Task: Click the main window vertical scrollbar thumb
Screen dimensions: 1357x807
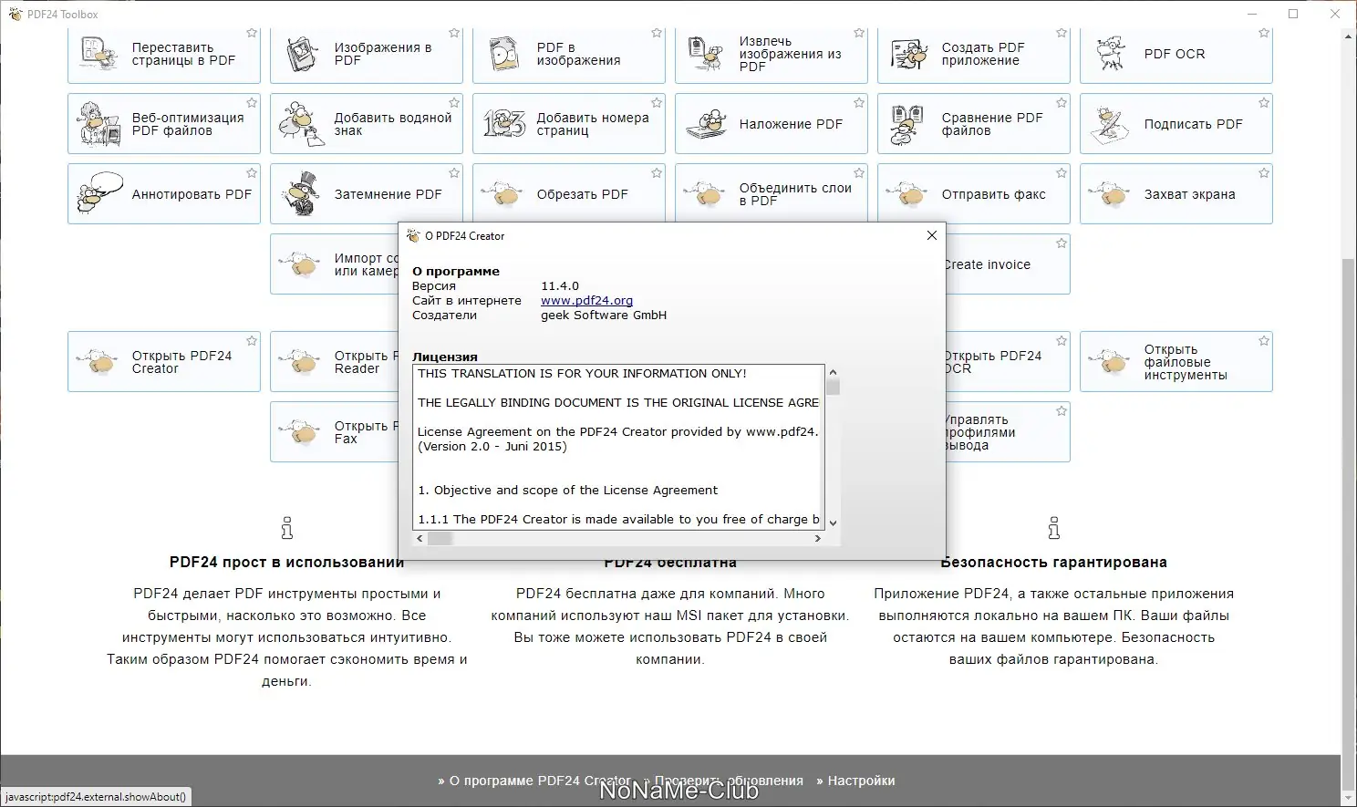Action: (1349, 524)
